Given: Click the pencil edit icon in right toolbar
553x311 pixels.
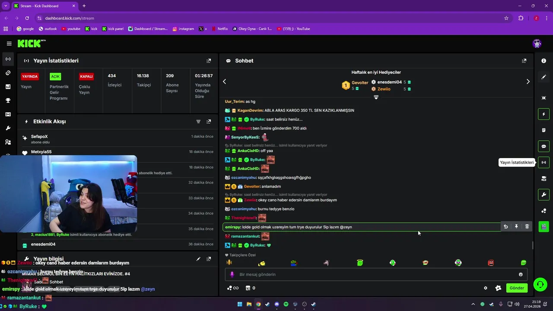Looking at the screenshot, I should click(x=543, y=77).
